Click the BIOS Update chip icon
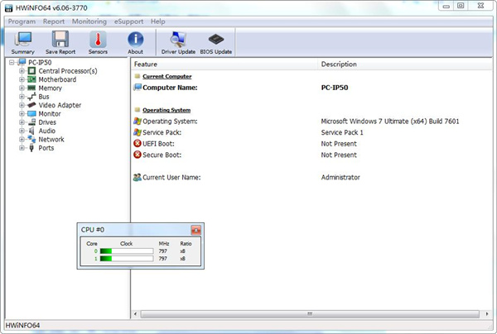497x334 pixels. pyautogui.click(x=215, y=39)
